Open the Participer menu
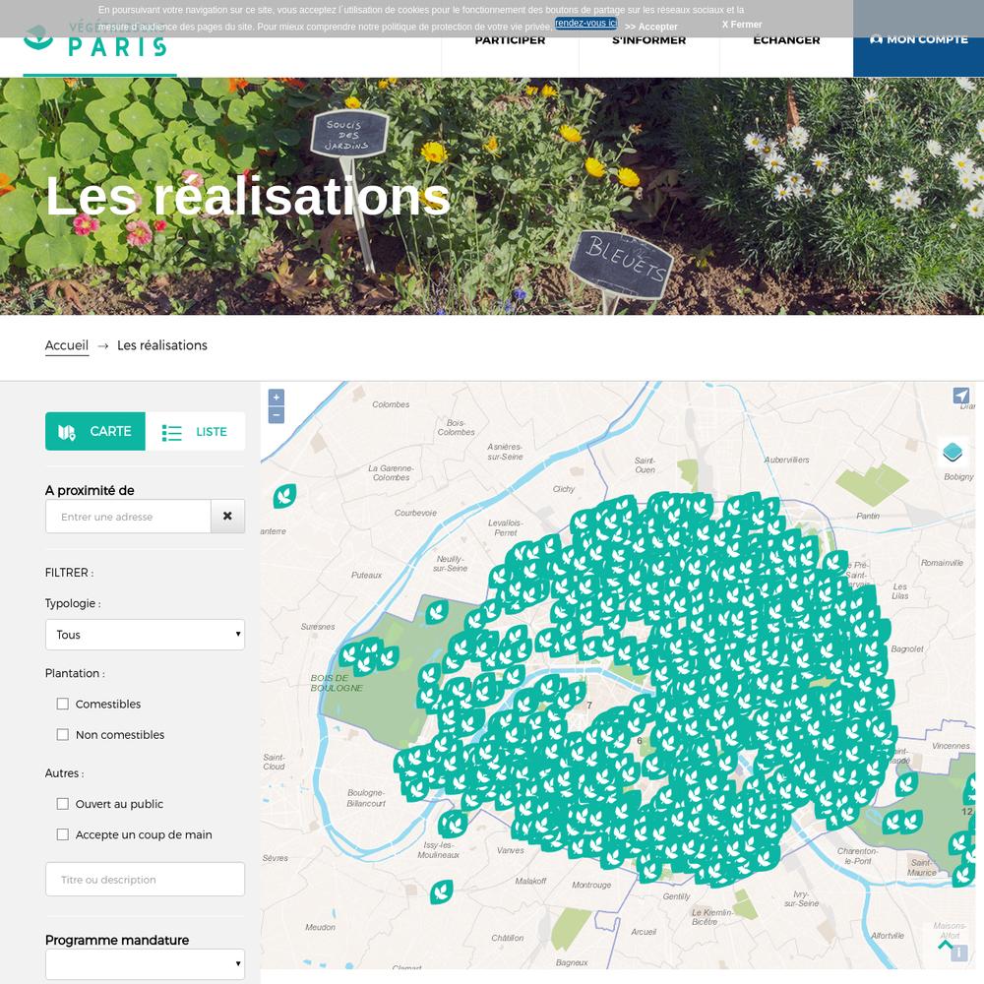The image size is (984, 984). [x=510, y=40]
